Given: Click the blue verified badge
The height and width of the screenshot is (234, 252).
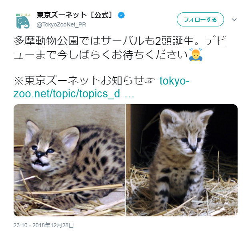Looking at the screenshot, I should coord(121,15).
